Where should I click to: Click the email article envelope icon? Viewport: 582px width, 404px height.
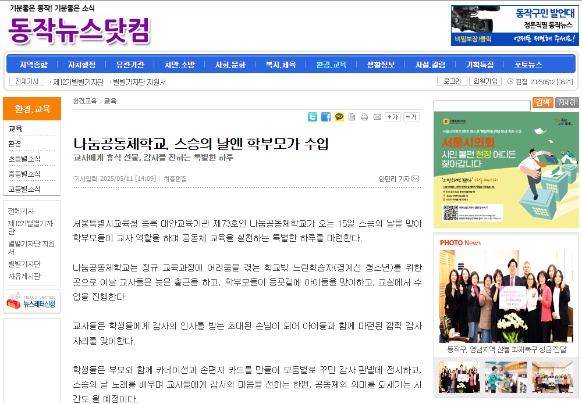point(377,117)
